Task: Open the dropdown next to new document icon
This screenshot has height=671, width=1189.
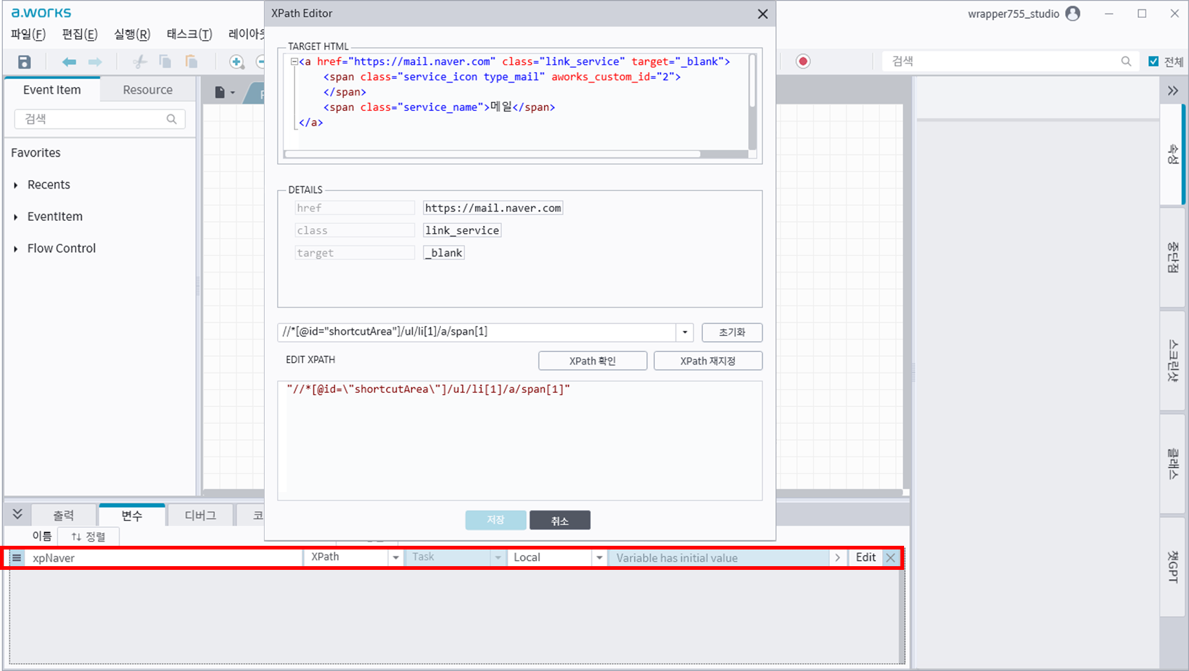Action: [232, 93]
